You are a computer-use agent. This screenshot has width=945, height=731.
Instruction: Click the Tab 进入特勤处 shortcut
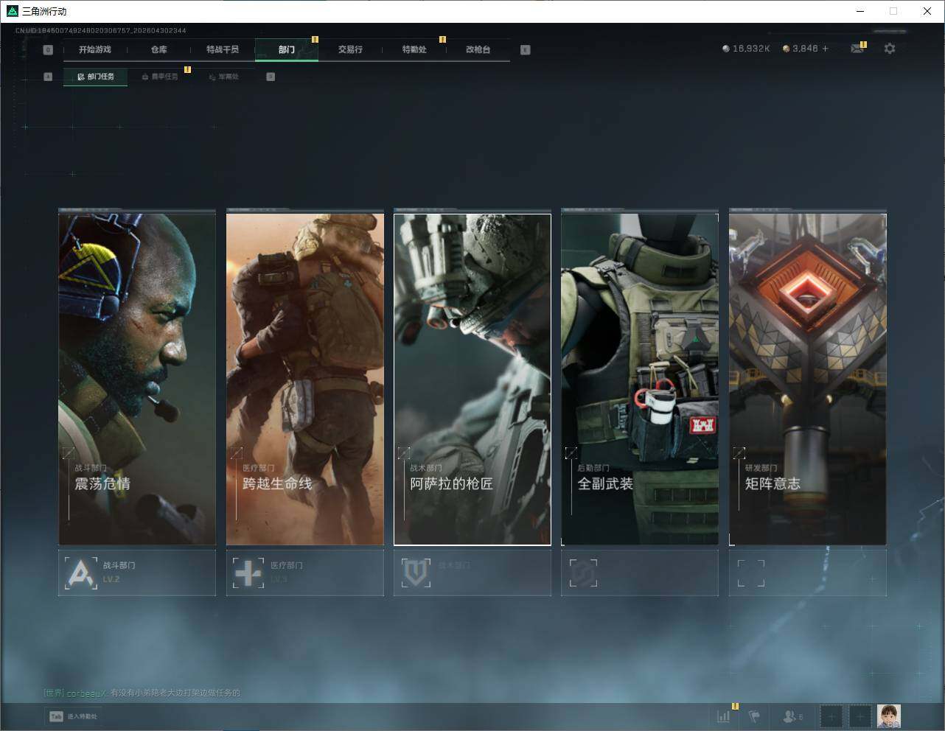(x=73, y=716)
